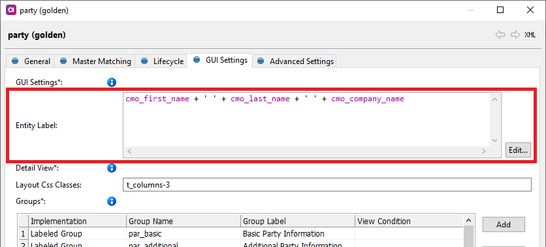Click the GUI Settings tab
The width and height of the screenshot is (546, 247).
219,60
